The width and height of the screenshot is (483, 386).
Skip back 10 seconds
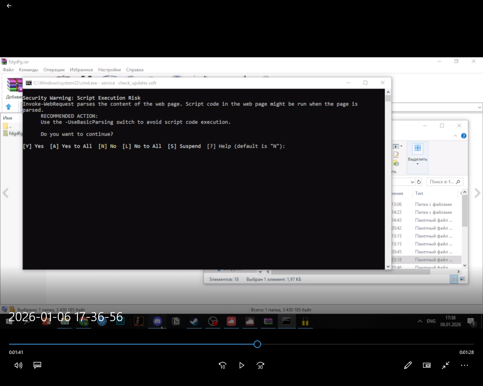(223, 365)
